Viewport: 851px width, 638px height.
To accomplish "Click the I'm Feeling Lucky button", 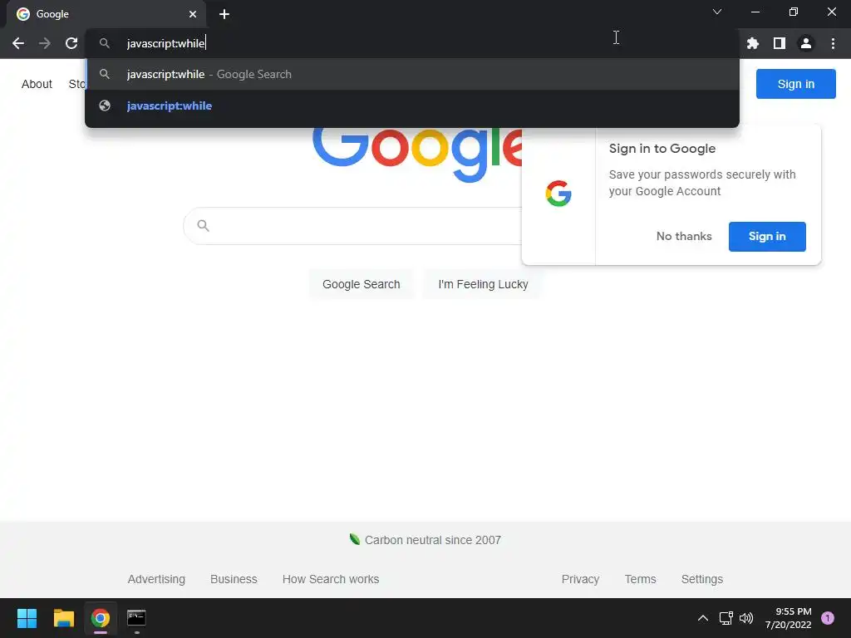I will 483,284.
